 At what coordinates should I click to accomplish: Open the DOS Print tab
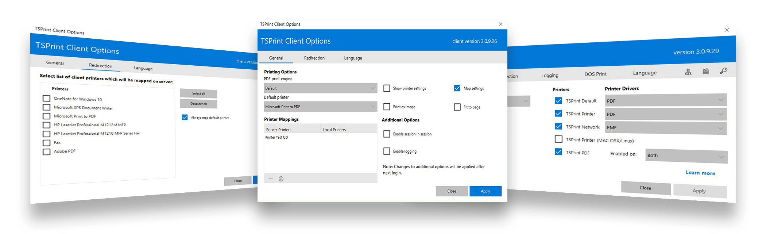coord(595,74)
